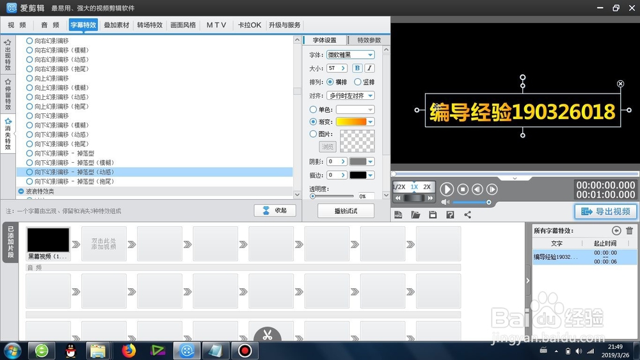640x360 pixels.
Task: Open the Windows Start menu
Action: click(12, 351)
